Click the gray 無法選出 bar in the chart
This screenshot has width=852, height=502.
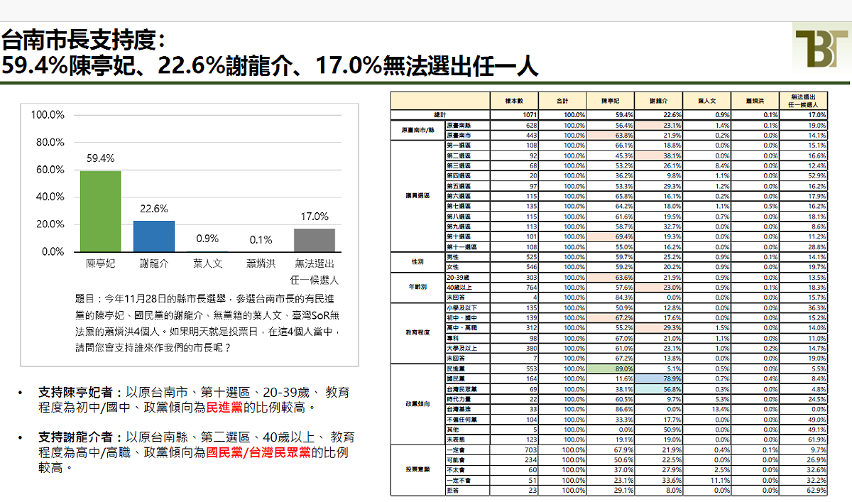314,240
